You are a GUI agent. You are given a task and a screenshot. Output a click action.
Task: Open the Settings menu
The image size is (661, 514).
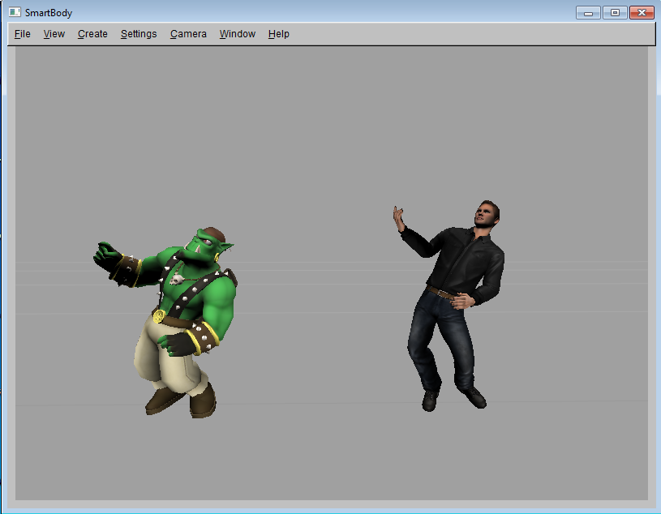point(138,34)
